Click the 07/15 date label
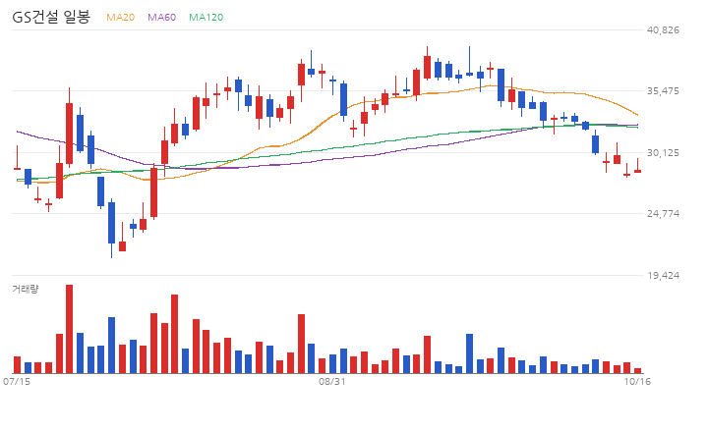The width and height of the screenshot is (708, 432). [17, 382]
